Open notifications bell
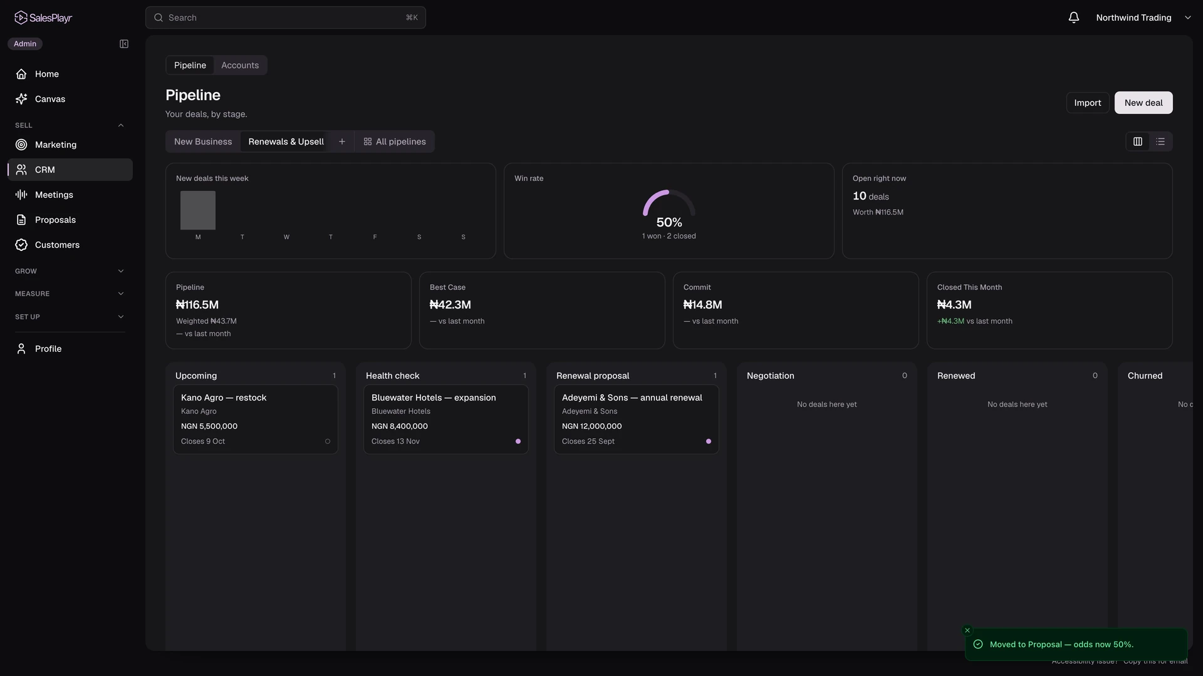1203x676 pixels. pos(1074,18)
